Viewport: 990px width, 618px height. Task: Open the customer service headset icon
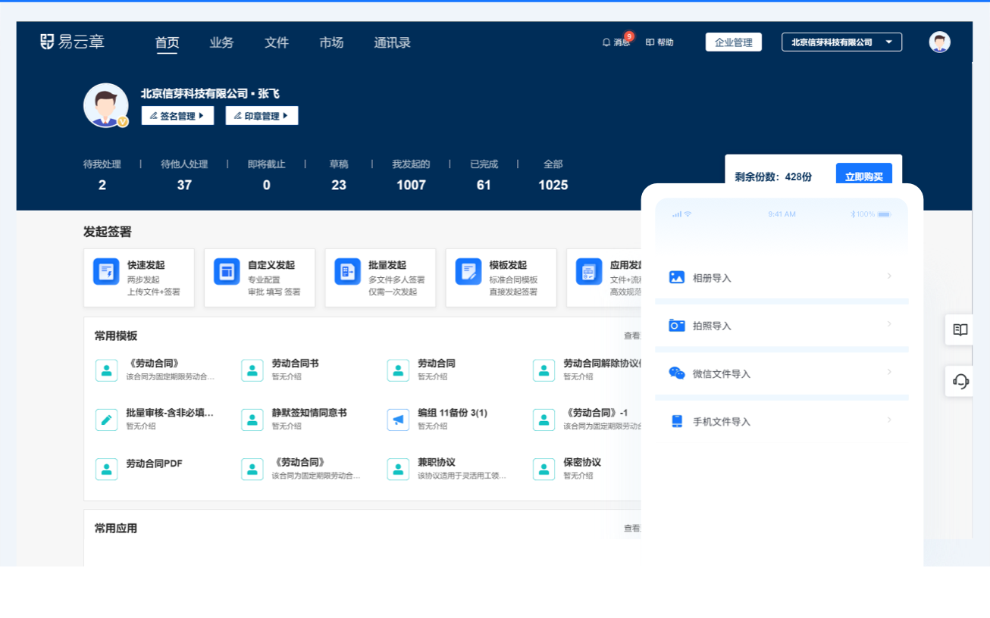[x=960, y=381]
